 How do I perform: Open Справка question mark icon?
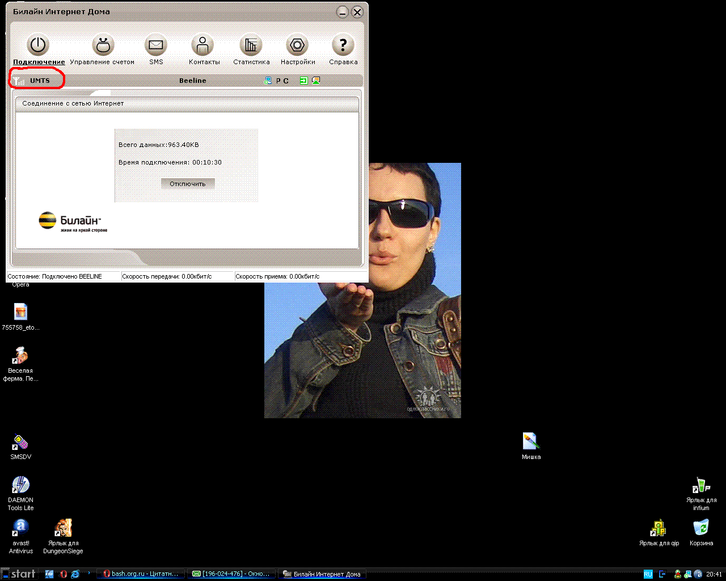point(343,45)
